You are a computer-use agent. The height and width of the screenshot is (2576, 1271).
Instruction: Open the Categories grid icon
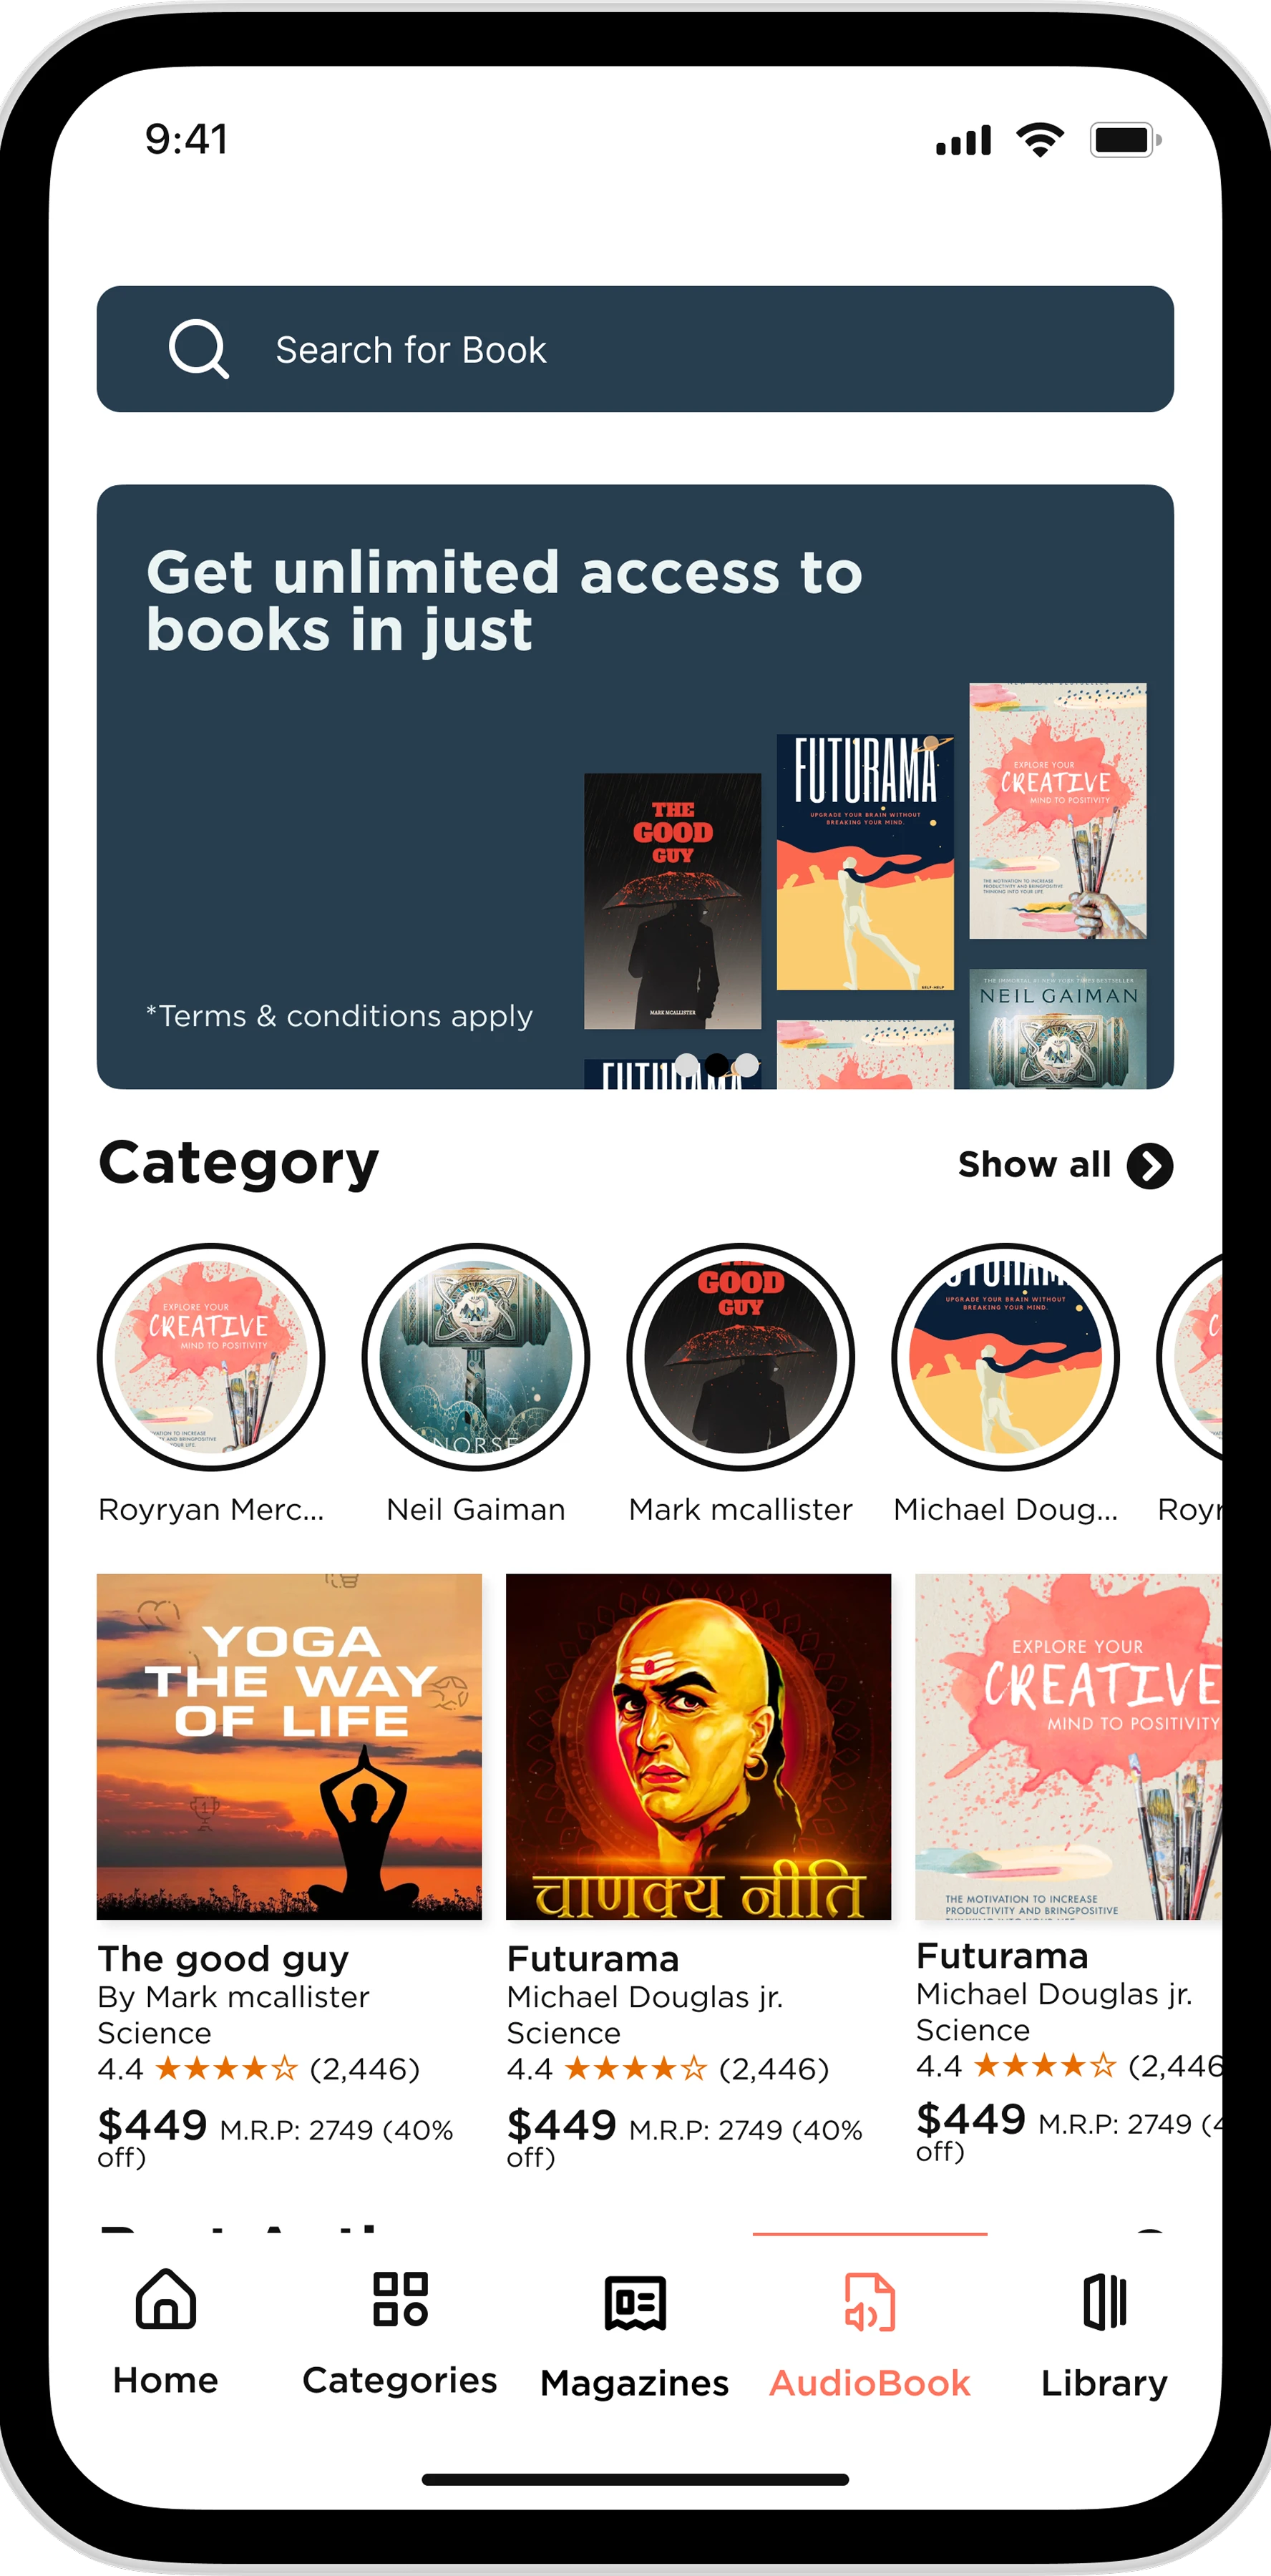coord(400,2299)
